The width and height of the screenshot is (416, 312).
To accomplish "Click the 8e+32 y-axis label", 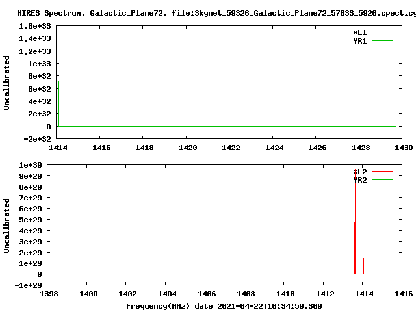I will pyautogui.click(x=39, y=76).
